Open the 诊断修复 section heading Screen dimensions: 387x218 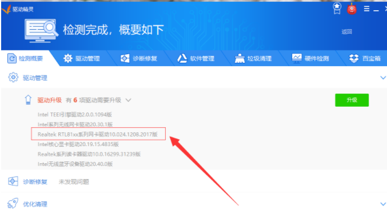point(35,182)
